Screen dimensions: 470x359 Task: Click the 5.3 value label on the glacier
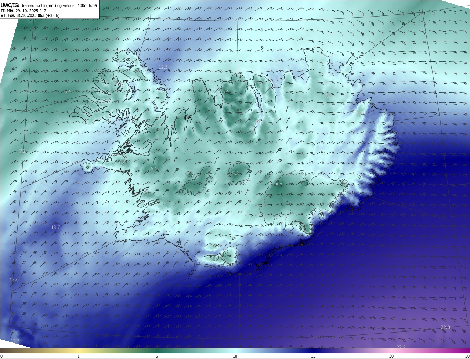point(235,173)
